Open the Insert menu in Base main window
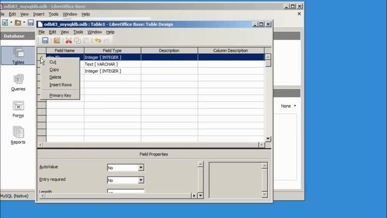 (39, 15)
